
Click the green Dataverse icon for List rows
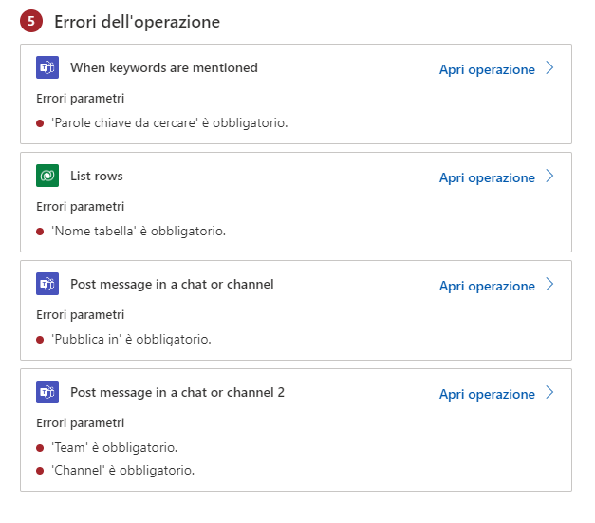(x=47, y=176)
